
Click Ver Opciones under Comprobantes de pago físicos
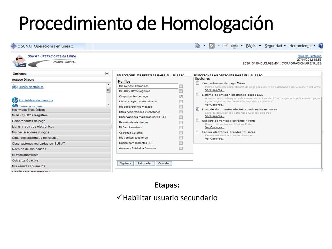tap(215, 90)
